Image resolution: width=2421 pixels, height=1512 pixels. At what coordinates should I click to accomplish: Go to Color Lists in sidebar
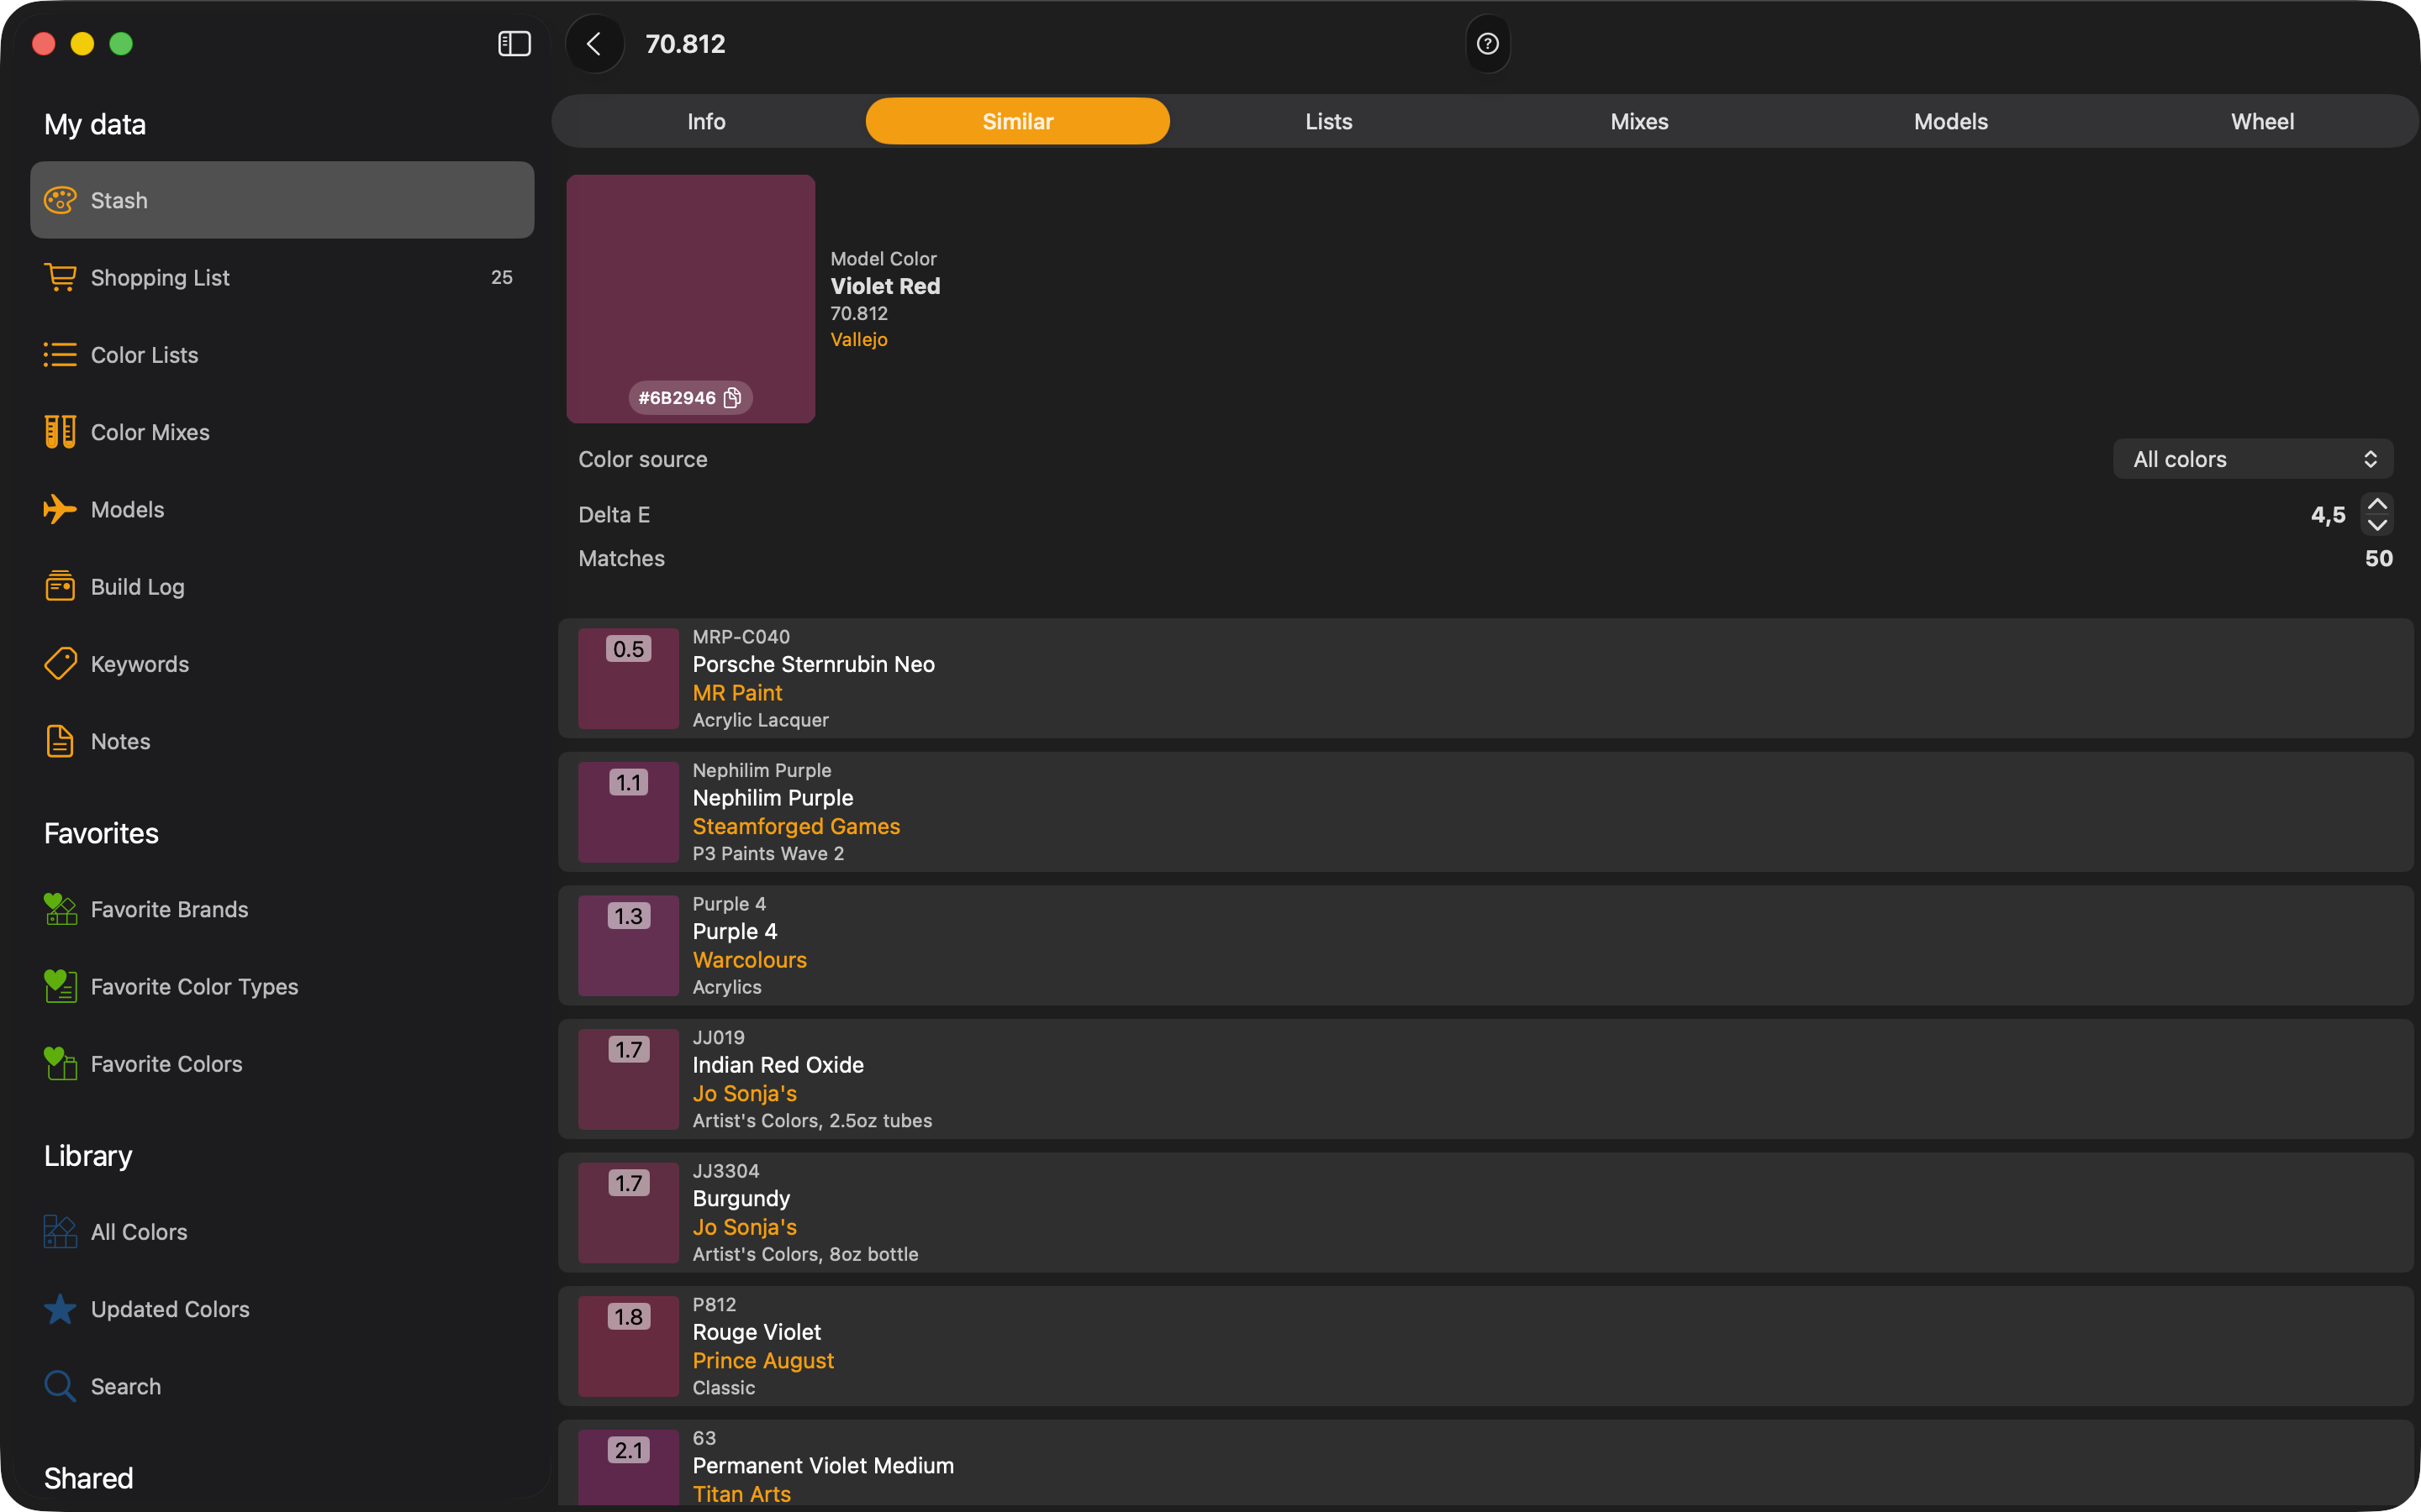point(282,355)
